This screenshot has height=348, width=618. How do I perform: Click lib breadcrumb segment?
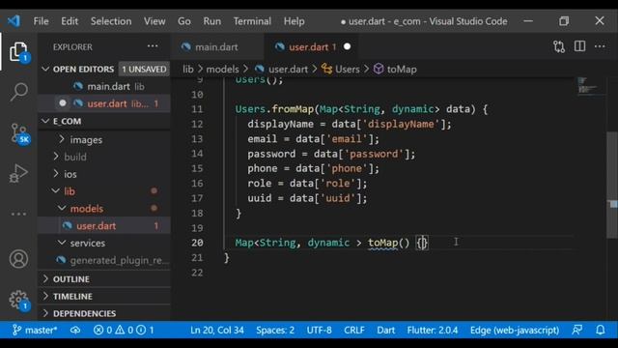tap(188, 69)
